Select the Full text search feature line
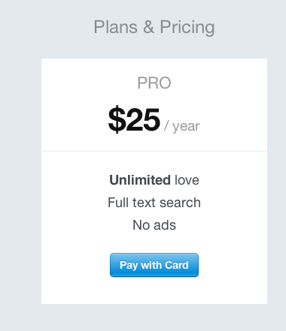This screenshot has height=331, width=286. click(154, 203)
